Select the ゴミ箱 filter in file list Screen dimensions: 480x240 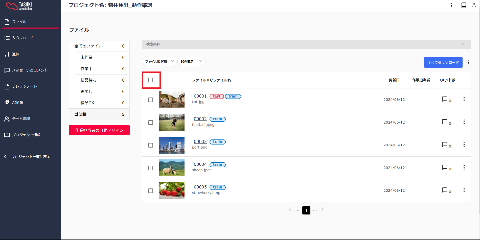pos(99,114)
